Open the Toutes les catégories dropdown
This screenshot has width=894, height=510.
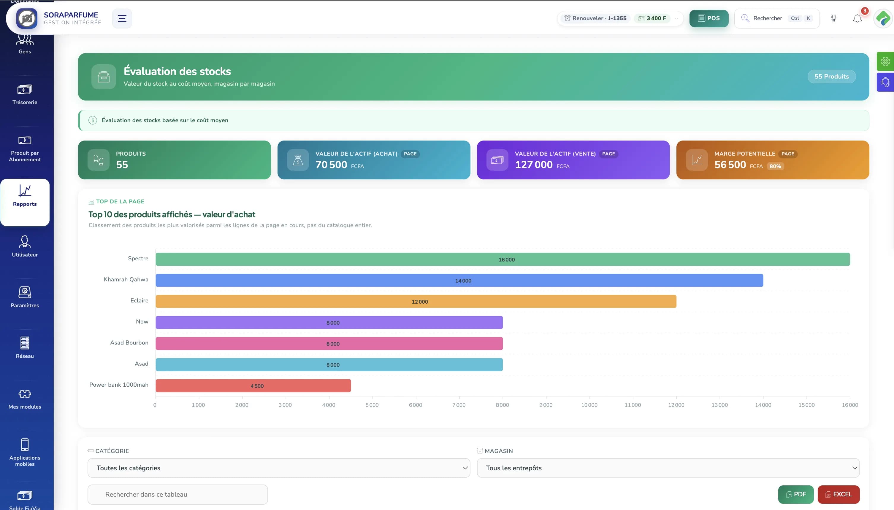(x=279, y=468)
